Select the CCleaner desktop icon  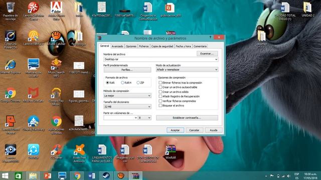(x=56, y=152)
